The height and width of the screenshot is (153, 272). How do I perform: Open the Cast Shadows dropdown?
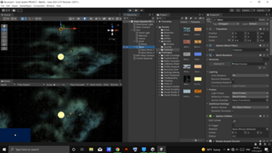click(x=250, y=75)
